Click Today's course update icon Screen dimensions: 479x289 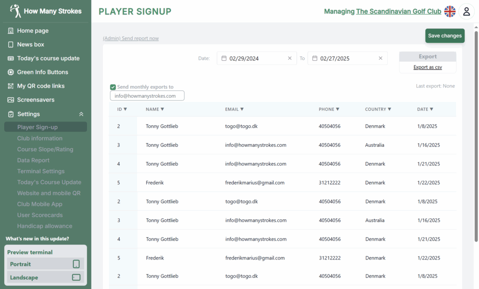[11, 58]
